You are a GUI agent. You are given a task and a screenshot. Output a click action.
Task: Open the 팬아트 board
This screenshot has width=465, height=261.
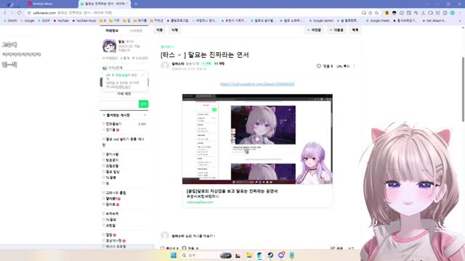point(110,204)
